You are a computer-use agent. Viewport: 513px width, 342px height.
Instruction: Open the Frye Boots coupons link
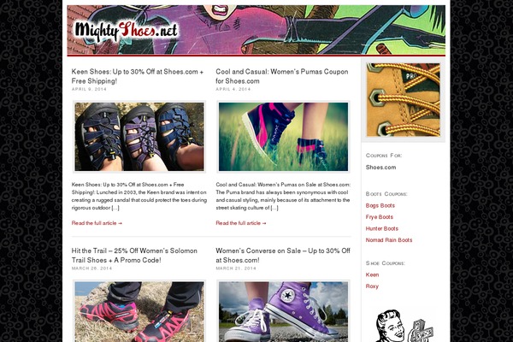(380, 217)
